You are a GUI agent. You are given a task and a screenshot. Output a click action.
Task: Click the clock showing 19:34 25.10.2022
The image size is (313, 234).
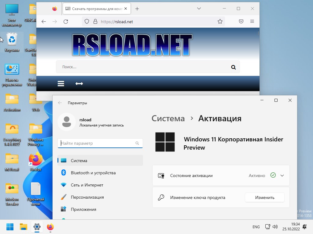[291, 227]
